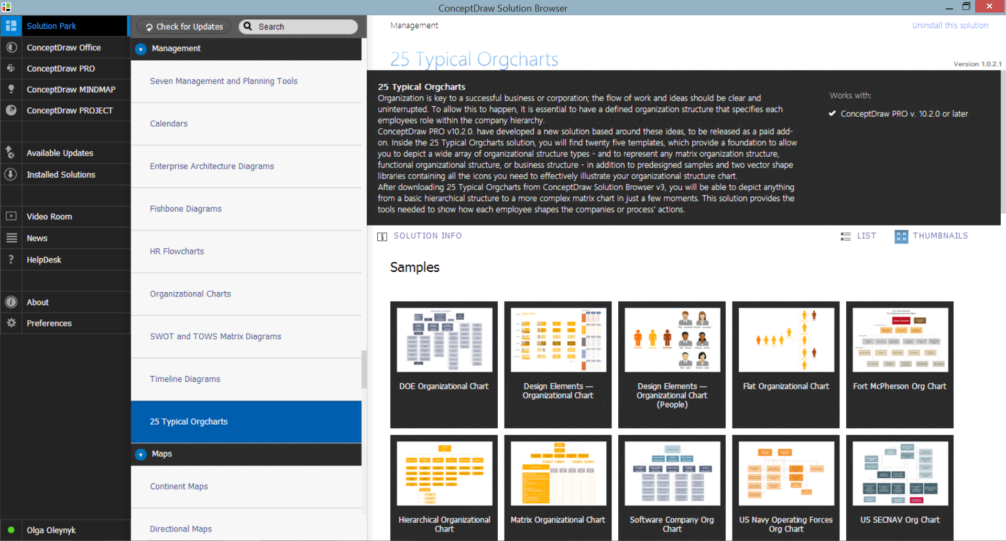Select 25 Typical Orgcharts solution

pyautogui.click(x=246, y=422)
